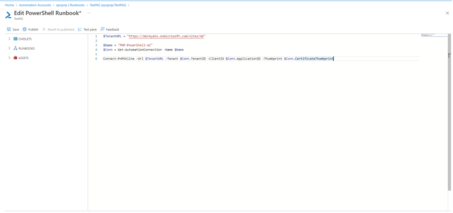
Task: Click the -ClientId parameter
Action: point(216,58)
